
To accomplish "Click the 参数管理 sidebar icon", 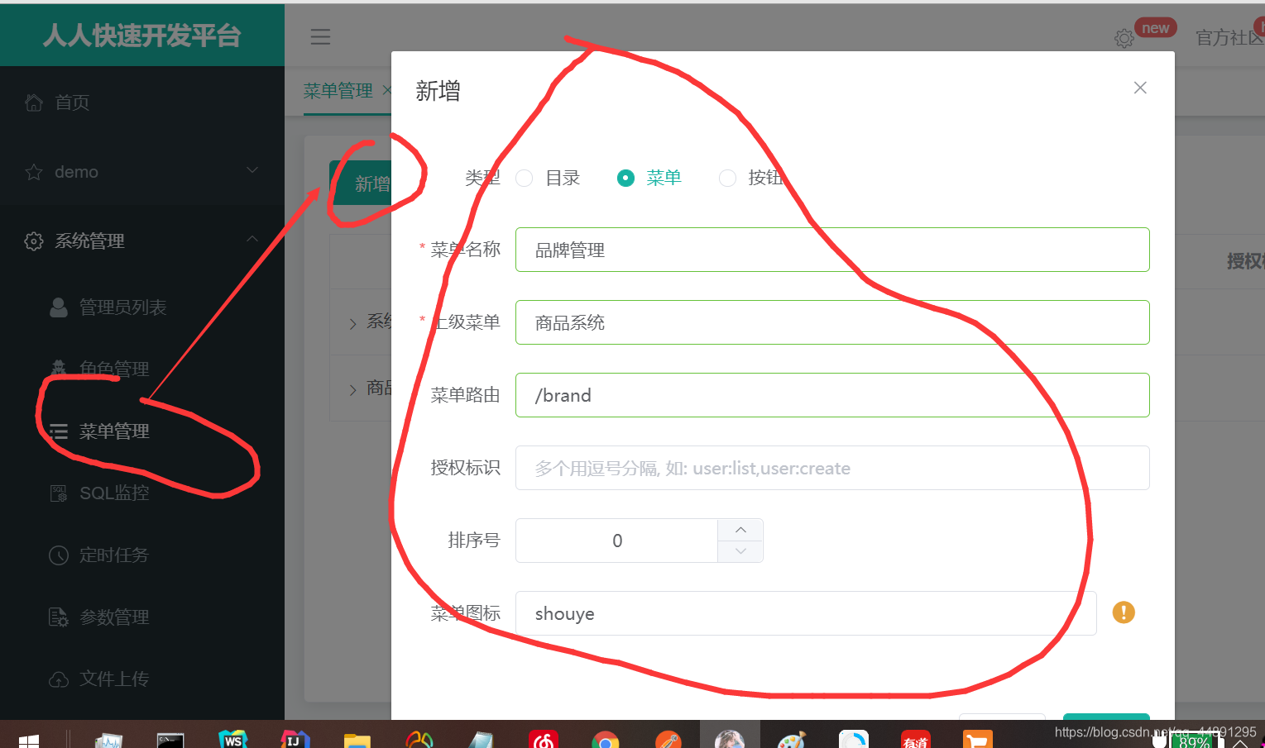I will pyautogui.click(x=59, y=617).
